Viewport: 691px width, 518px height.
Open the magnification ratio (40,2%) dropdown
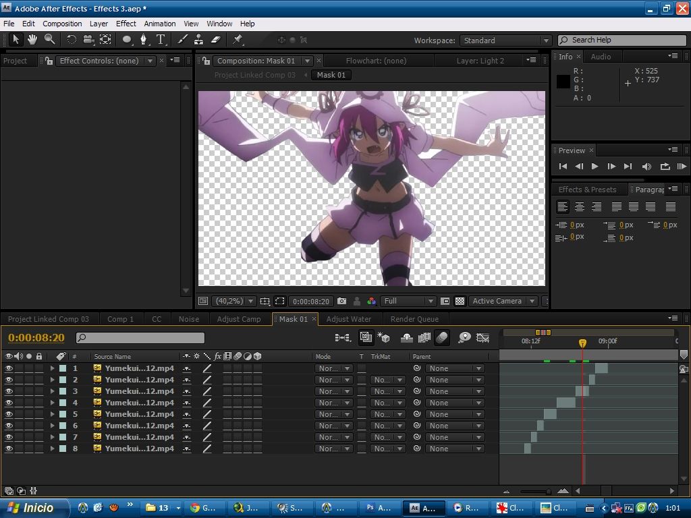233,301
